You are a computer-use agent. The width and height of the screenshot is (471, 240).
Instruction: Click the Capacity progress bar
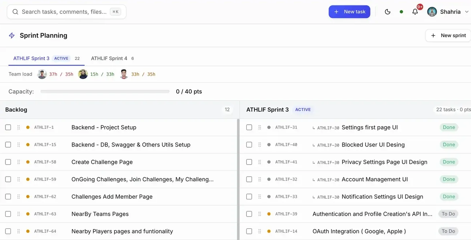point(105,92)
